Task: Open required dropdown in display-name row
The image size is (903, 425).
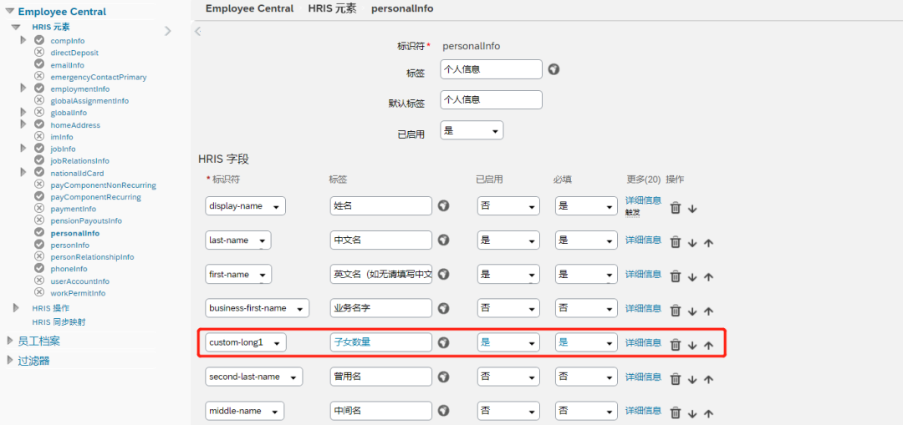Action: pos(587,206)
